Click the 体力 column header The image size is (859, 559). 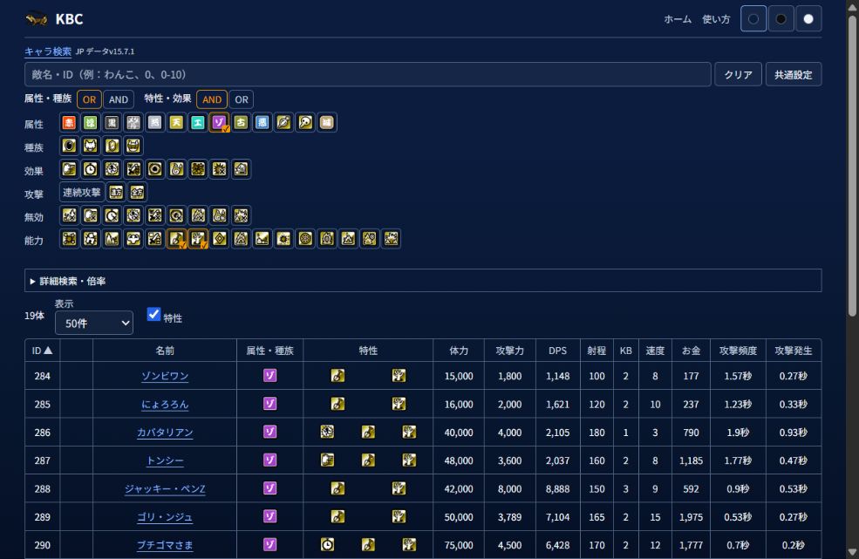[x=459, y=351]
